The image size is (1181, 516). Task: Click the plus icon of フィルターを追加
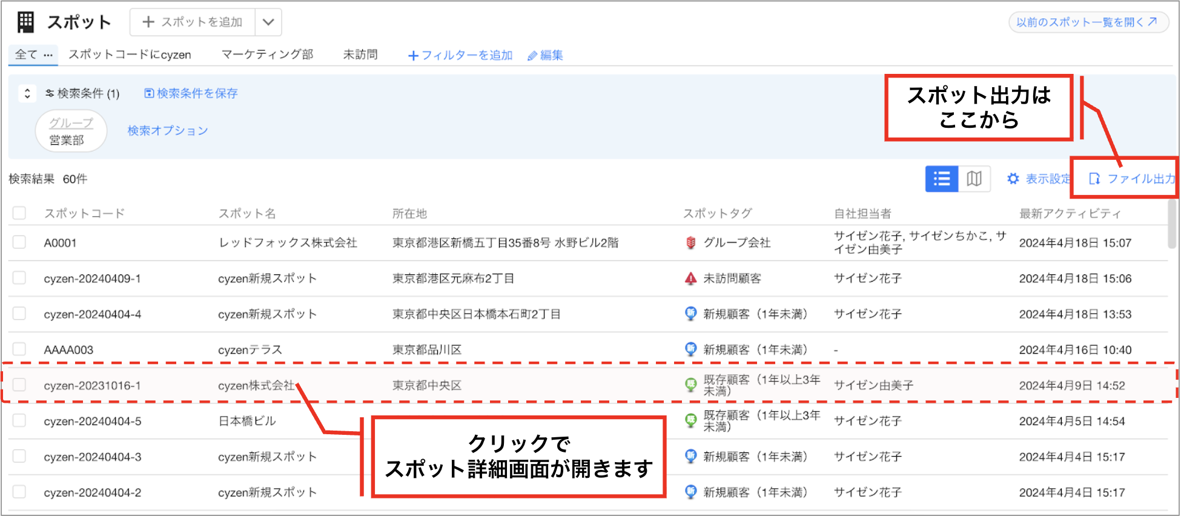pyautogui.click(x=414, y=56)
